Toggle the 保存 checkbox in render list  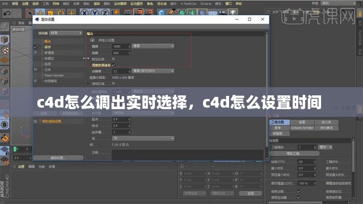[x=35, y=46]
